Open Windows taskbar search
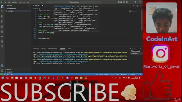182x102 pixels. 7,78
